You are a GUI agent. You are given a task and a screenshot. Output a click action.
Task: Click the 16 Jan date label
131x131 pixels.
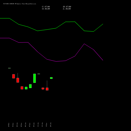click(42, 125)
